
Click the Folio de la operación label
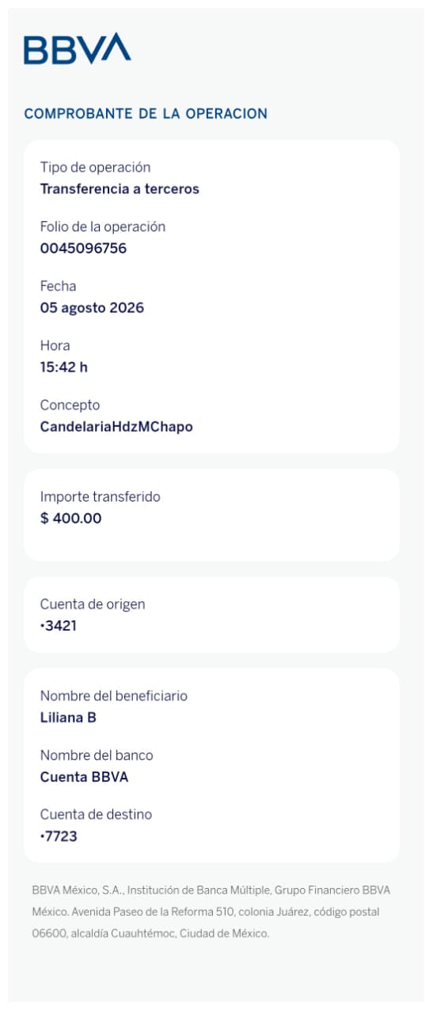[103, 227]
